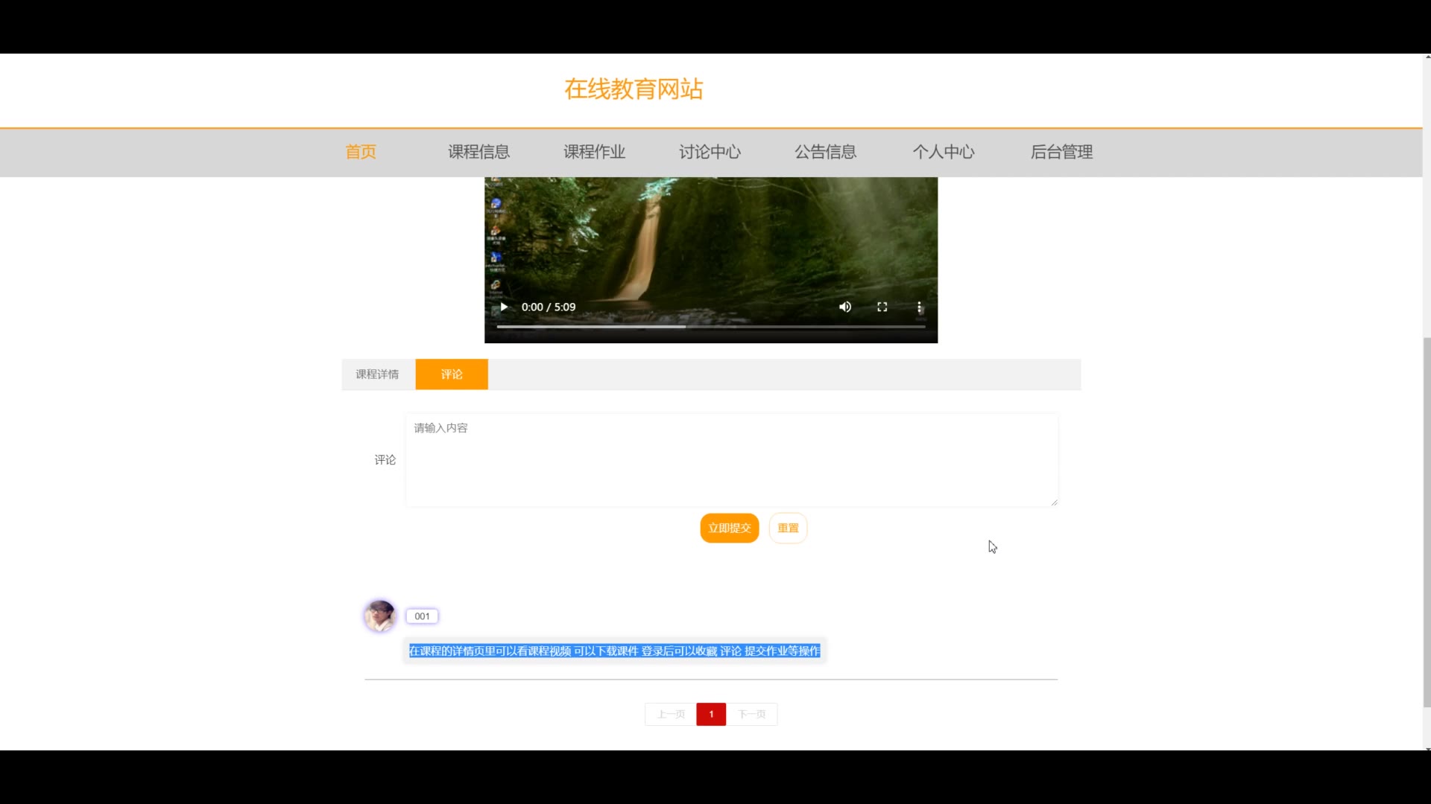The width and height of the screenshot is (1431, 804).
Task: Click the 001 username tag
Action: point(423,616)
